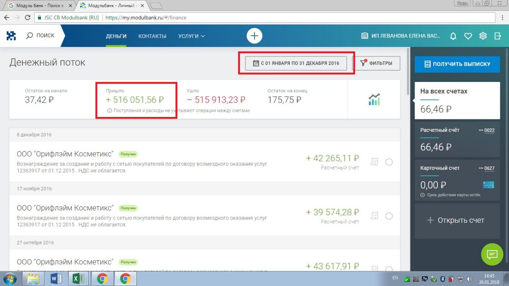Click the date header 17 ноября 2016

[34, 189]
